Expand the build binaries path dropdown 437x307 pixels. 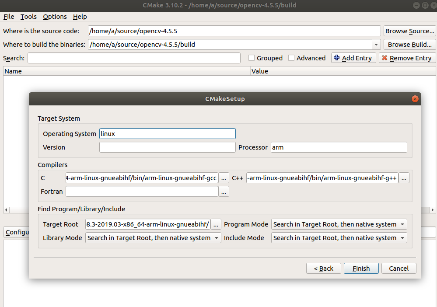376,45
